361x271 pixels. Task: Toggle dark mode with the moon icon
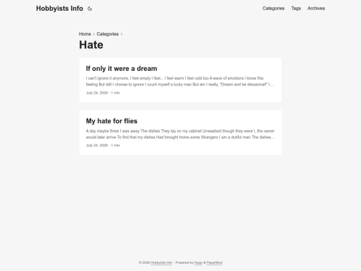[90, 9]
